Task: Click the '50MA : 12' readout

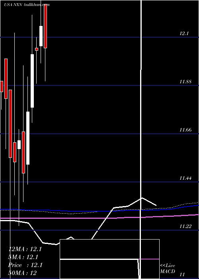Action: [x=22, y=273]
